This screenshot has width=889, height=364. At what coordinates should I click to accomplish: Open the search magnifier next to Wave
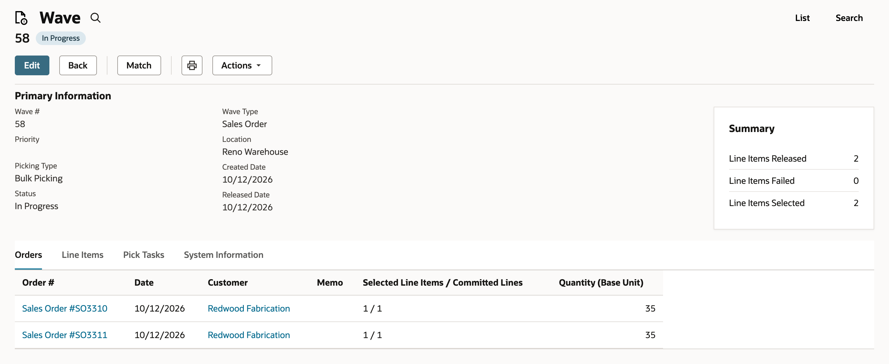[x=96, y=18]
